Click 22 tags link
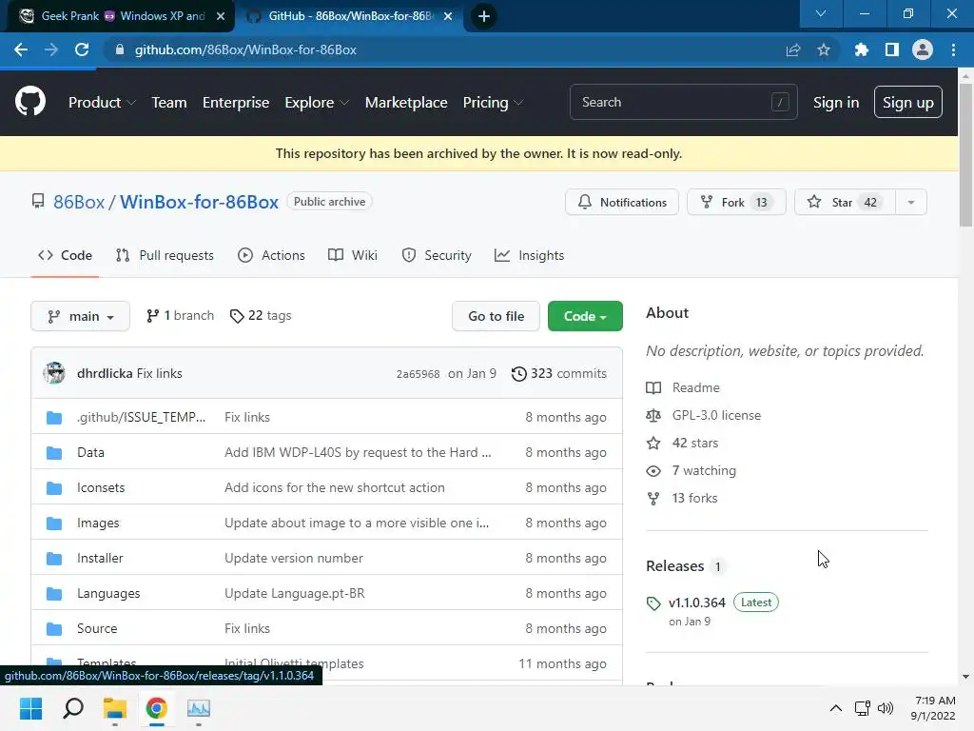Screen dimensions: 974x731 point(261,316)
